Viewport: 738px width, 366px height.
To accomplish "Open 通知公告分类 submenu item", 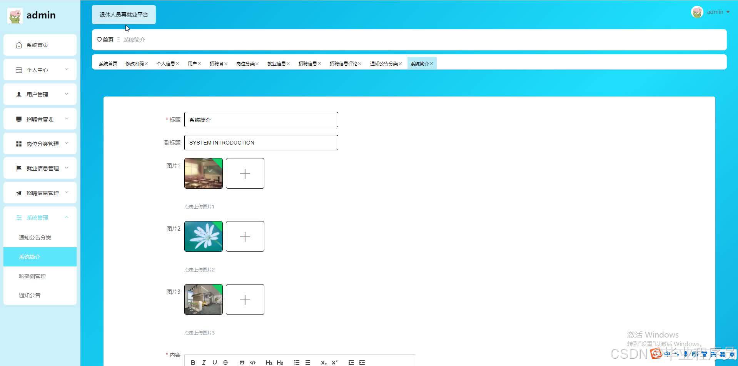I will 40,238.
